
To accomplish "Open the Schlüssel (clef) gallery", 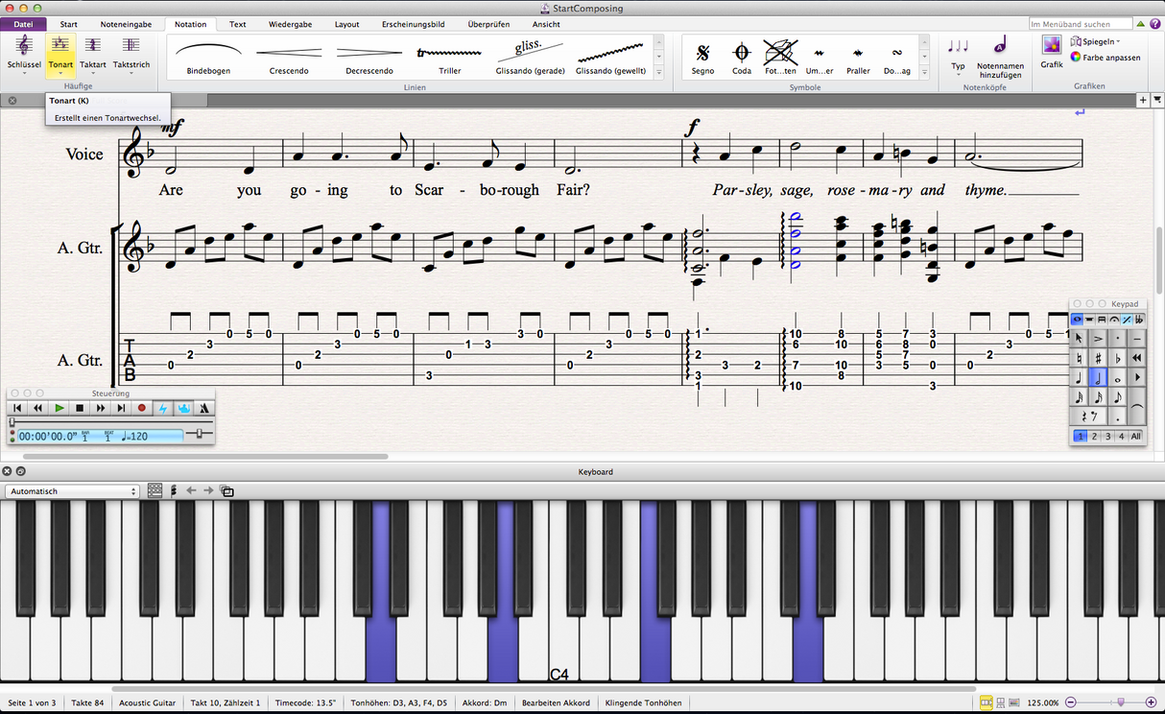I will coord(24,54).
